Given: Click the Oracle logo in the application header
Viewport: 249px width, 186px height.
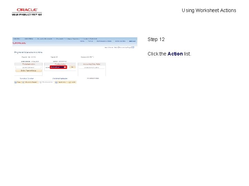Looking at the screenshot, I should (19, 43).
